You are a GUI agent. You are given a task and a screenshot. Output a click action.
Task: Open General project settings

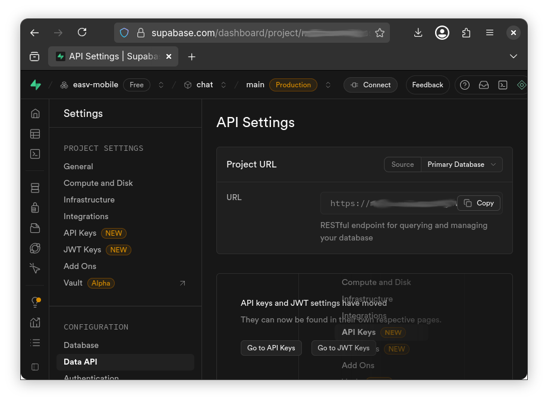click(78, 167)
